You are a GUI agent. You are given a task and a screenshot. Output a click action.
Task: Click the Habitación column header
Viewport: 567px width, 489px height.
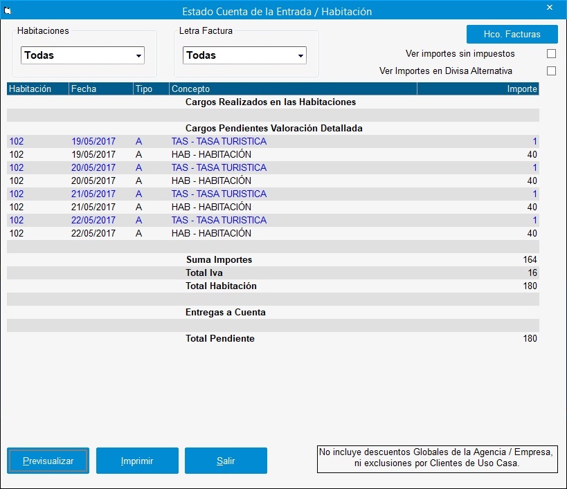pos(37,89)
